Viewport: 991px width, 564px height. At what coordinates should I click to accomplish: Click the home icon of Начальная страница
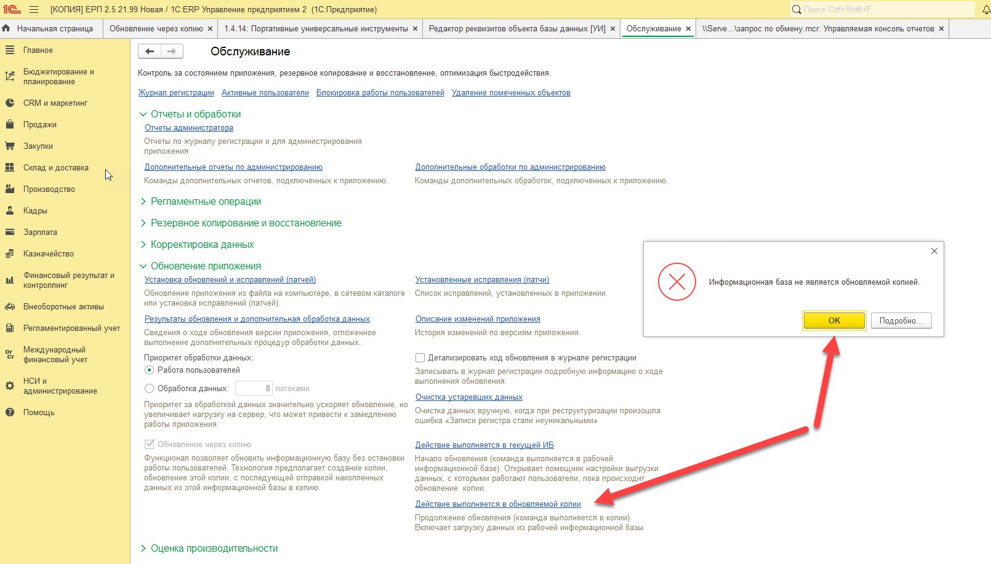tap(6, 28)
